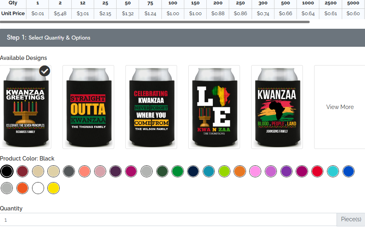The width and height of the screenshot is (365, 232).
Task: Select the black product color swatch
Action: [7, 171]
